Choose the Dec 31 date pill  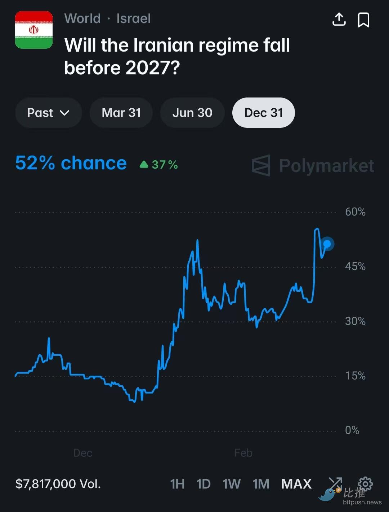(x=264, y=113)
